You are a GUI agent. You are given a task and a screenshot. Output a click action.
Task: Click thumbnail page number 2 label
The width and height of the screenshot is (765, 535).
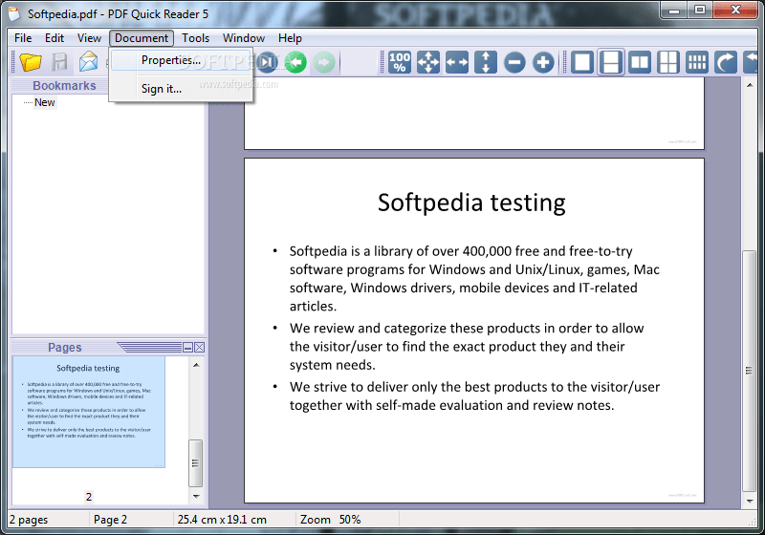click(89, 497)
